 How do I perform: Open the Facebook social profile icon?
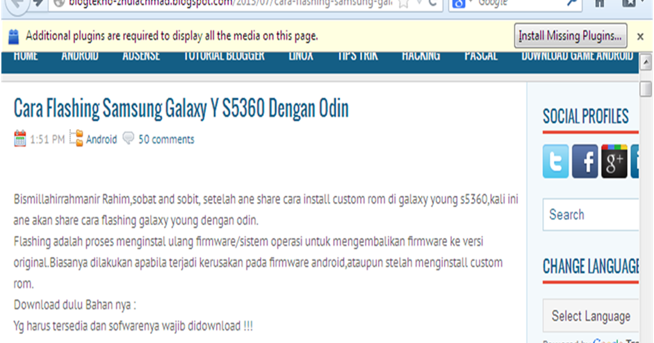click(584, 161)
